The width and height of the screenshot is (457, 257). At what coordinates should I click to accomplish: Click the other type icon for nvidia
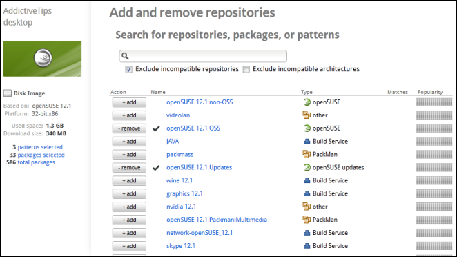(307, 207)
